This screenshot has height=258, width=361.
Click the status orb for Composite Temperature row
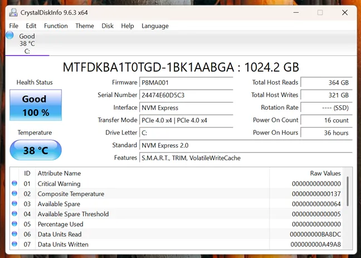[14, 193]
